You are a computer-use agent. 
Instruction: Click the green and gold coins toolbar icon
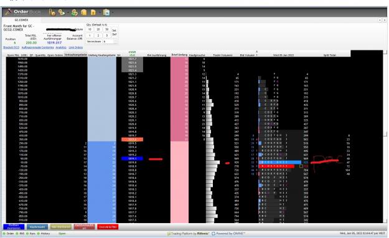75,12
